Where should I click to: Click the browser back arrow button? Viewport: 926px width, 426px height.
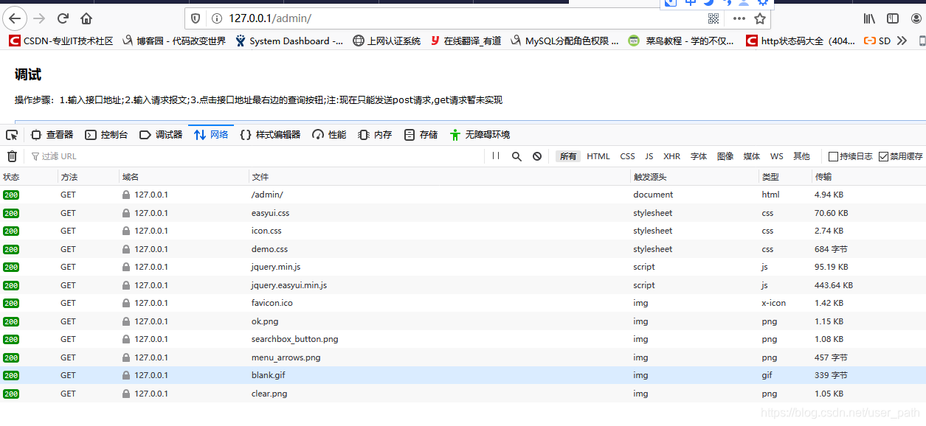point(15,18)
